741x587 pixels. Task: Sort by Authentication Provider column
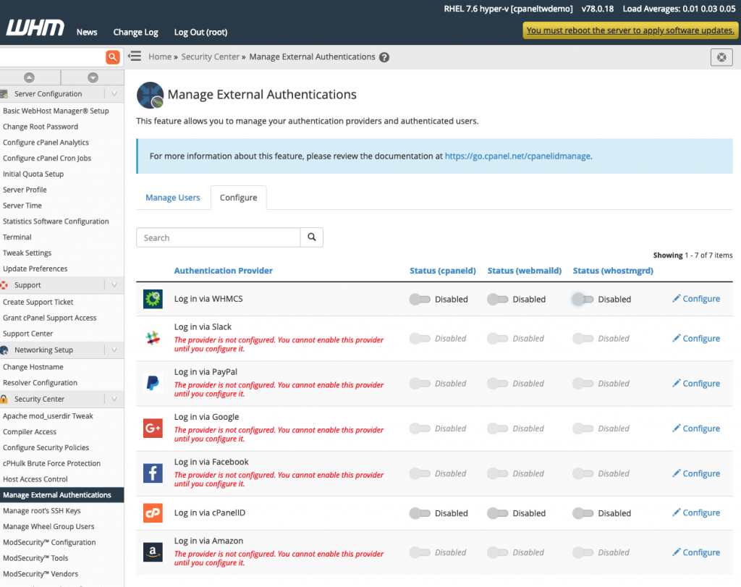coord(224,271)
